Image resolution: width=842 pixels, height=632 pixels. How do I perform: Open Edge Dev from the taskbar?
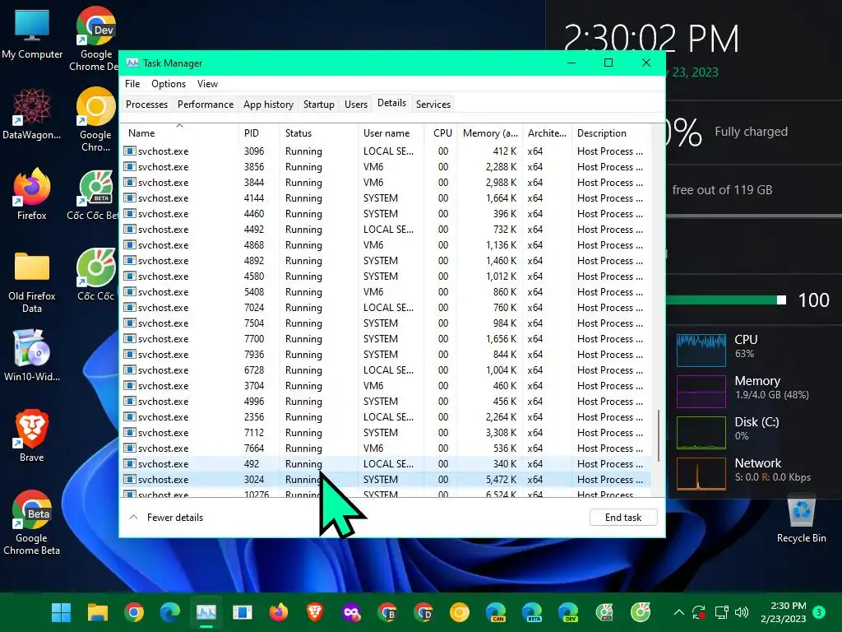tap(568, 611)
